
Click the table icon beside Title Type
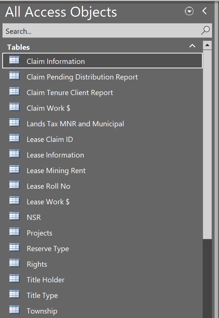(14, 295)
